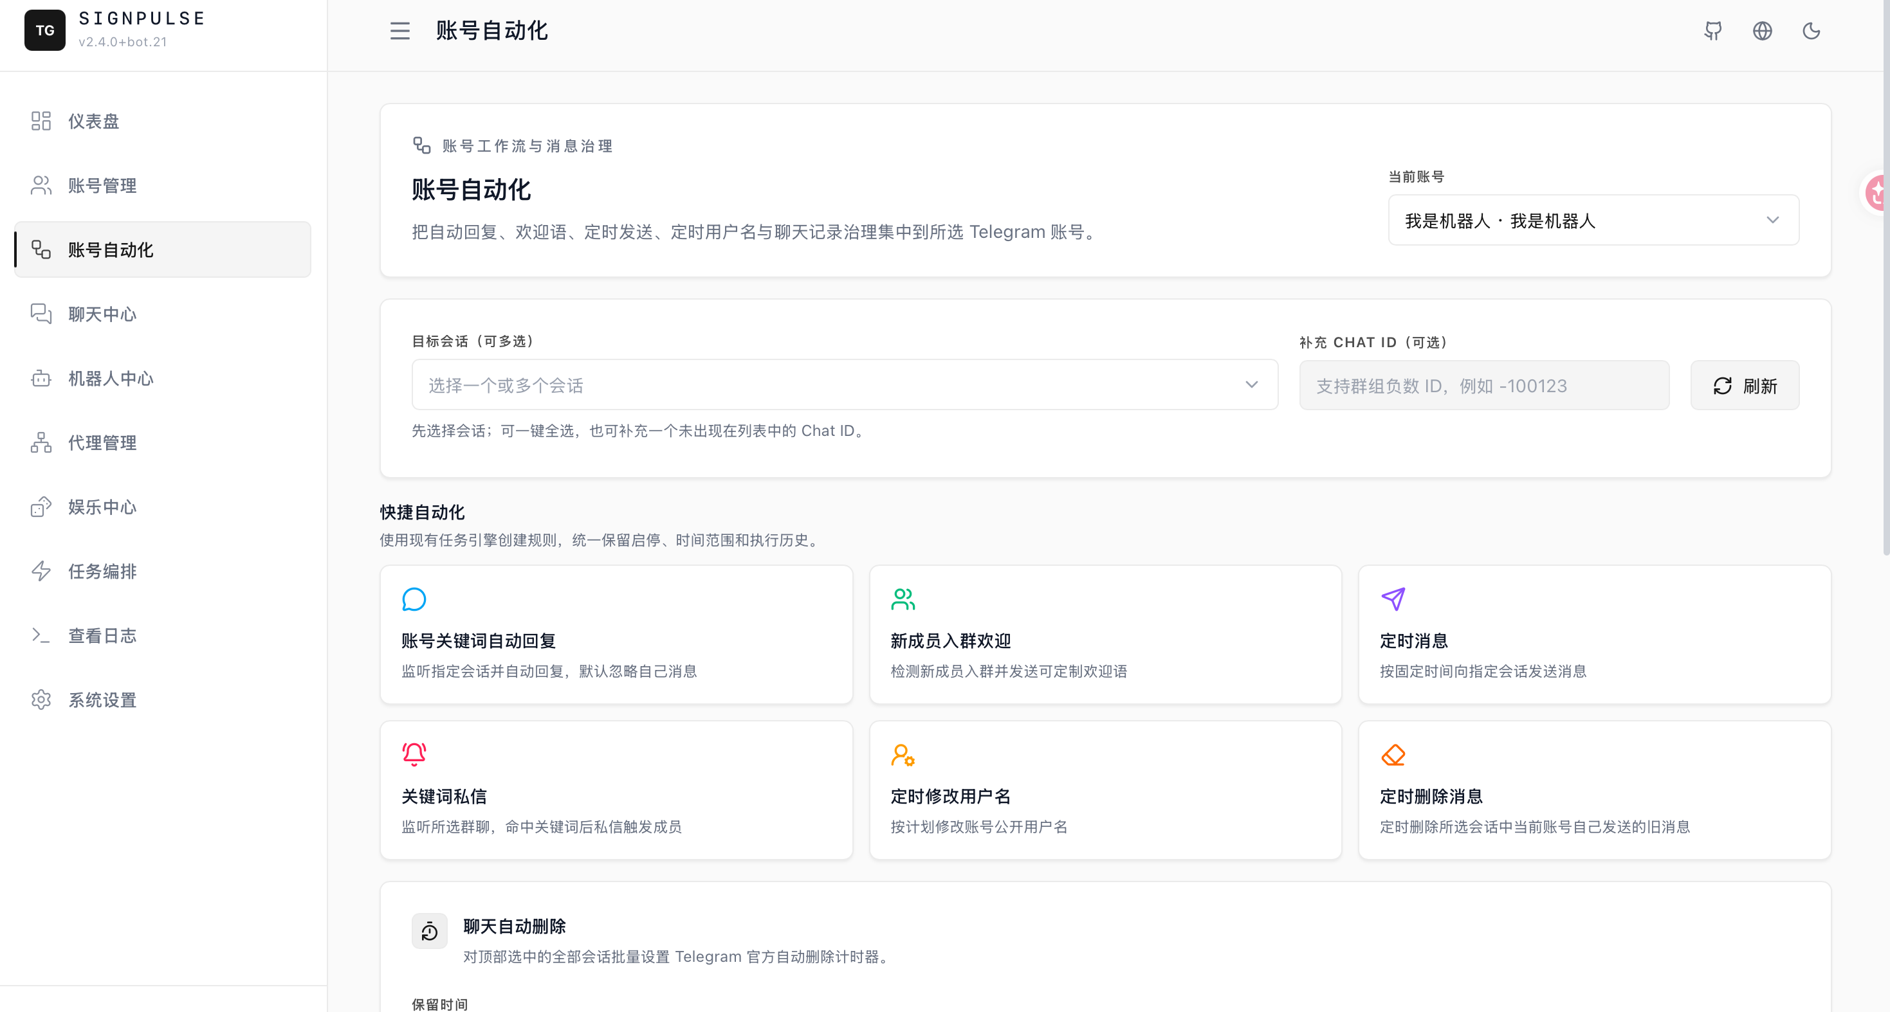This screenshot has width=1890, height=1012.
Task: Click the blue chat bubble icon for 账号关键词自动回复
Action: click(414, 599)
